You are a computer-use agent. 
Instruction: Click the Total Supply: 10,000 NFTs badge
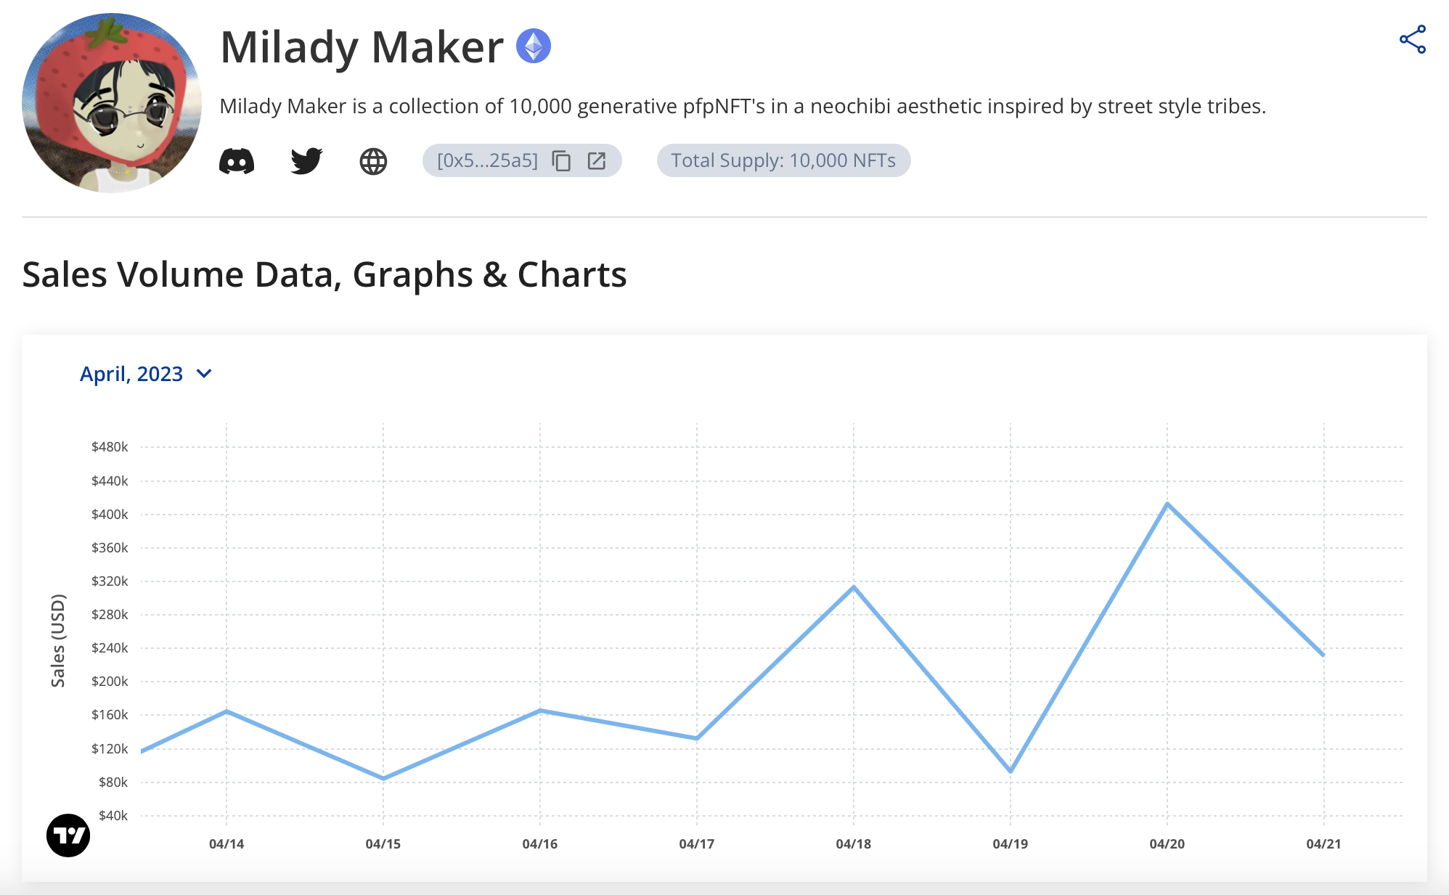[x=783, y=161]
